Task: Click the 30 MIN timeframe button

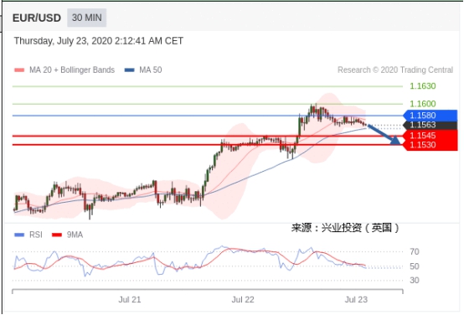Action: (87, 18)
